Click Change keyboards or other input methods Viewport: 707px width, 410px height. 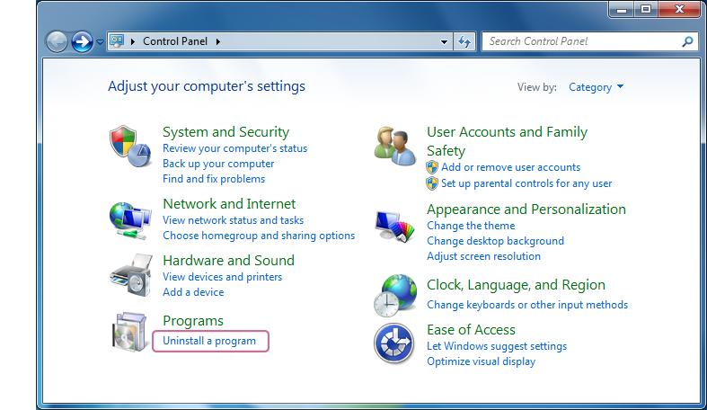click(527, 305)
